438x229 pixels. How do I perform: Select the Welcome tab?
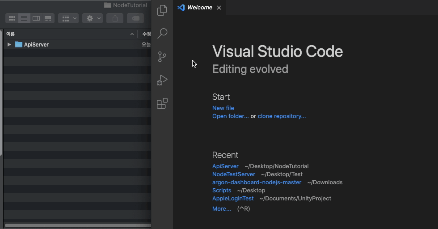pos(199,8)
